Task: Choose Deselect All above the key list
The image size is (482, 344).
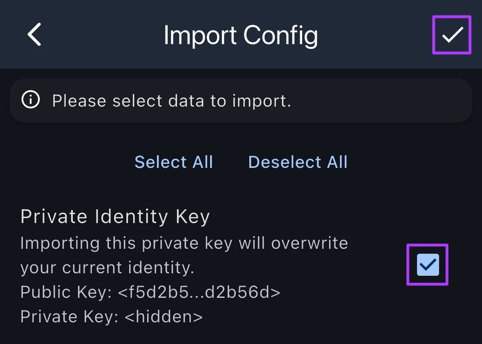Action: click(297, 162)
